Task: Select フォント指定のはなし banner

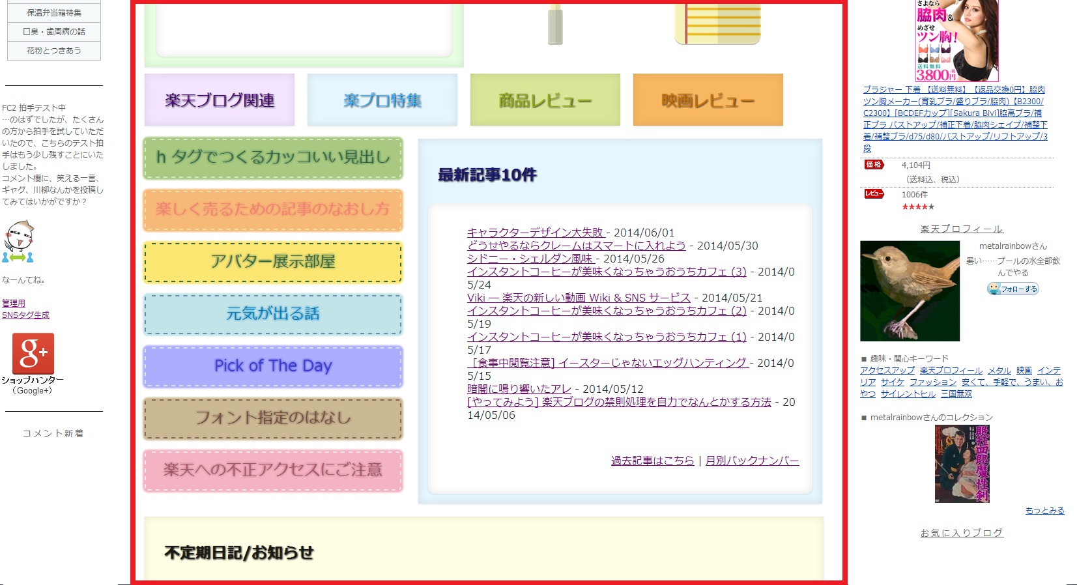Action: click(x=273, y=418)
